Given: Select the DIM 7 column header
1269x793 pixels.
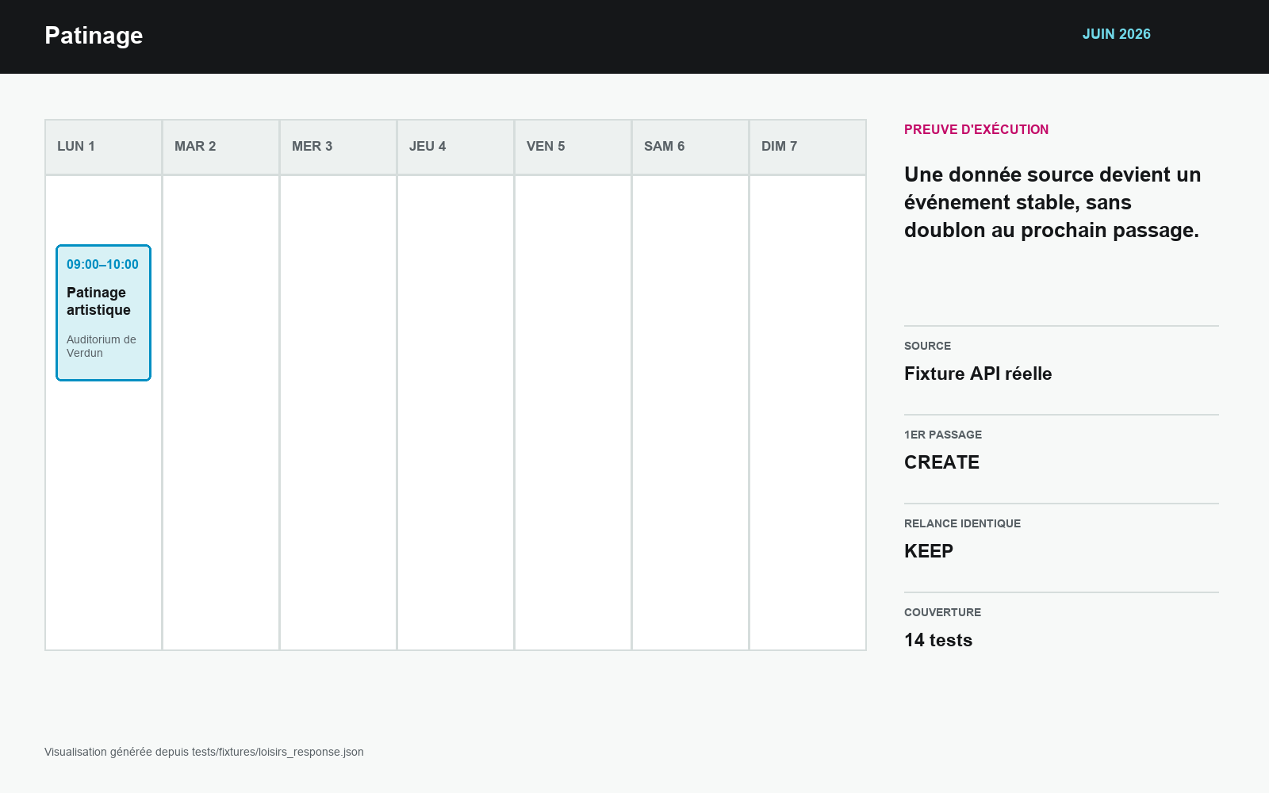Looking at the screenshot, I should pyautogui.click(x=807, y=147).
